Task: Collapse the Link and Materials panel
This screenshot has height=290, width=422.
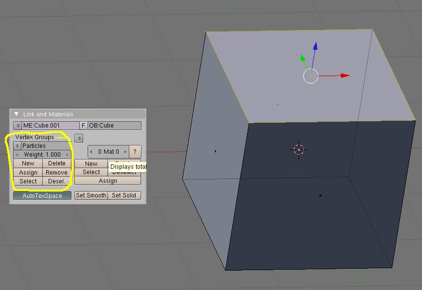Action: (x=17, y=114)
